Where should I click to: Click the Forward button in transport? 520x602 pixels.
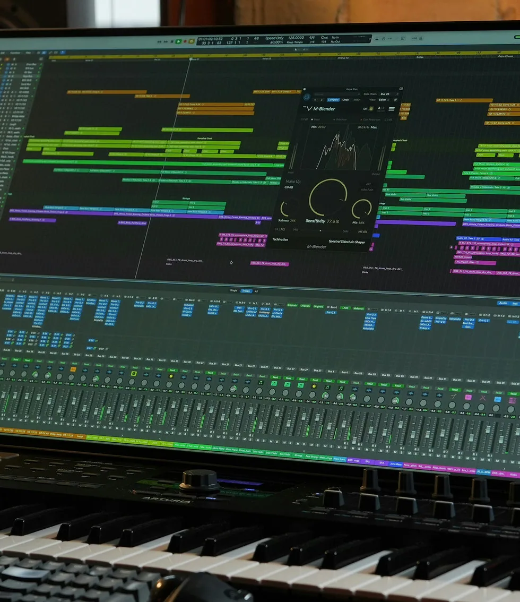click(x=166, y=41)
